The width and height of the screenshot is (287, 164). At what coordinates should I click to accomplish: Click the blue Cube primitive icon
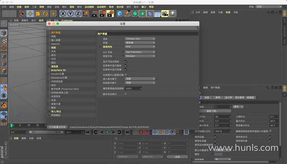point(120,14)
